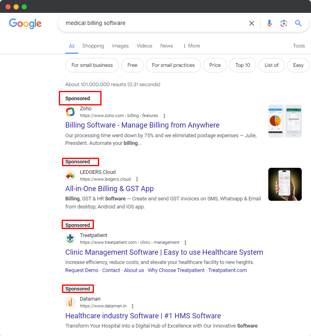Switch to the Shopping tab
The width and height of the screenshot is (311, 336).
pyautogui.click(x=93, y=46)
